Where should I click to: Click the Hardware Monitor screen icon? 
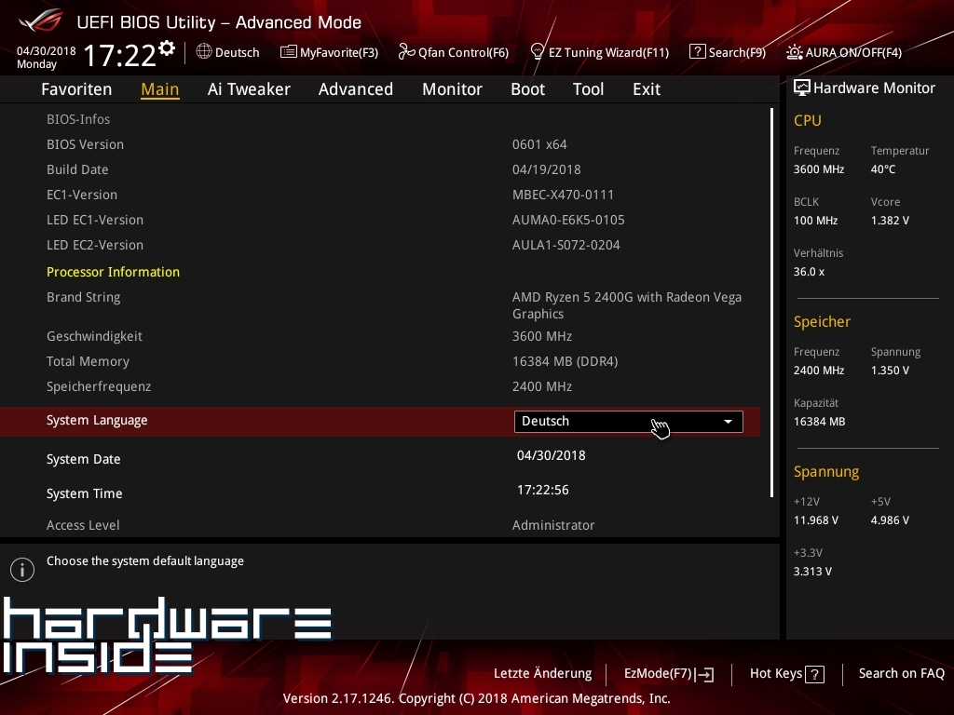tap(802, 88)
